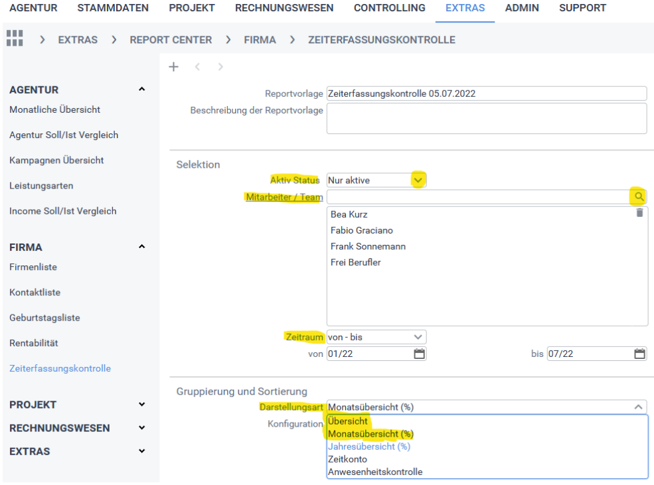
Task: Go to previous record with left arrow
Action: point(197,67)
